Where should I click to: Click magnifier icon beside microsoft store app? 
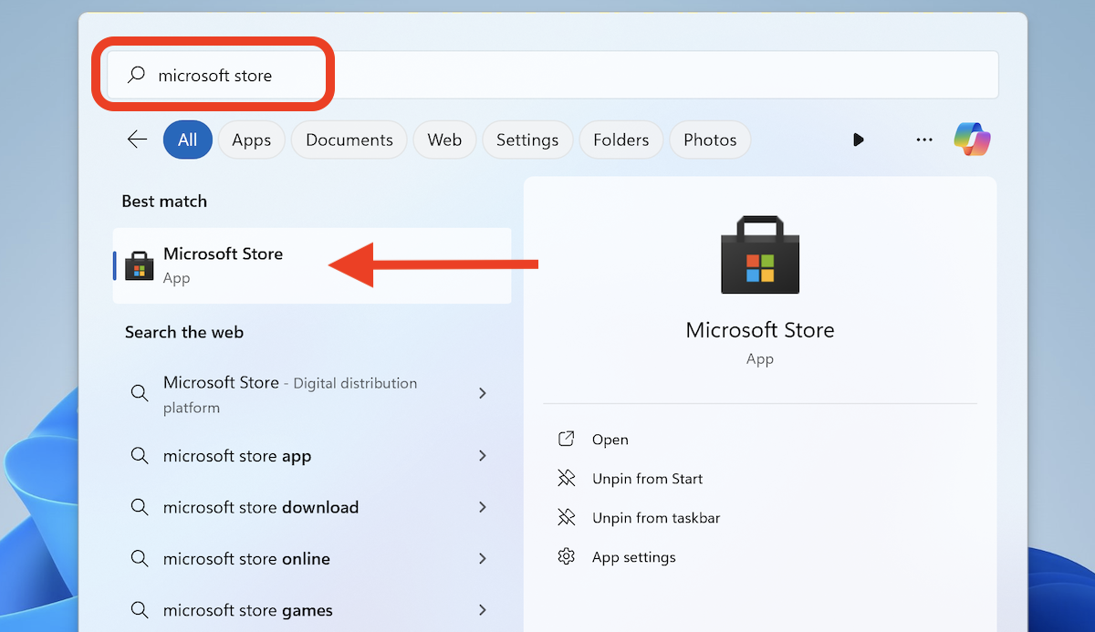tap(139, 456)
